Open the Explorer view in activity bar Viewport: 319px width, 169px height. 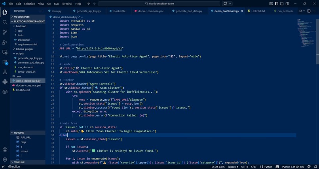(5, 12)
